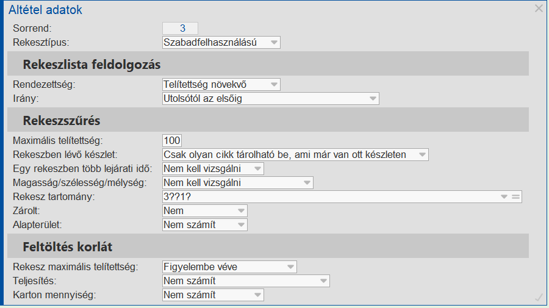The image size is (549, 308).
Task: Open the Rekesztípus dropdown
Action: click(x=274, y=43)
